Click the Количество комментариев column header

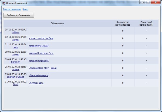coord(123,23)
